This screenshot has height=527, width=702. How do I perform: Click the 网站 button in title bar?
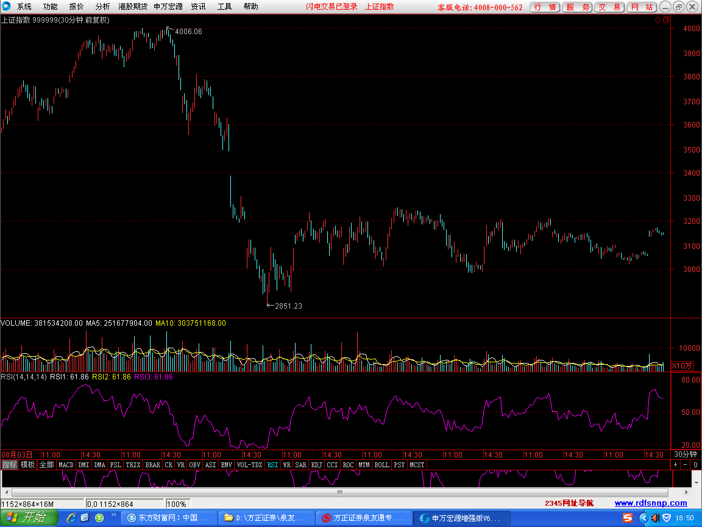point(642,7)
